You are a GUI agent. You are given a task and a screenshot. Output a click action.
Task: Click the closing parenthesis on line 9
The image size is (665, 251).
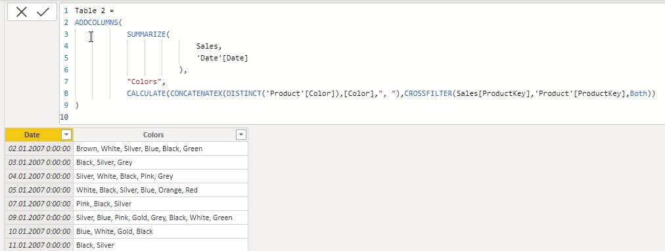77,105
